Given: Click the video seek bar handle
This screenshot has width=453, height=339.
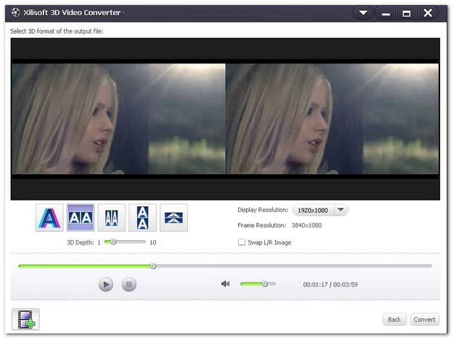Looking at the screenshot, I should point(153,266).
